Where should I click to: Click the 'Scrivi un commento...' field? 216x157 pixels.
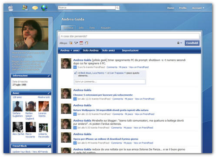click(x=110, y=82)
